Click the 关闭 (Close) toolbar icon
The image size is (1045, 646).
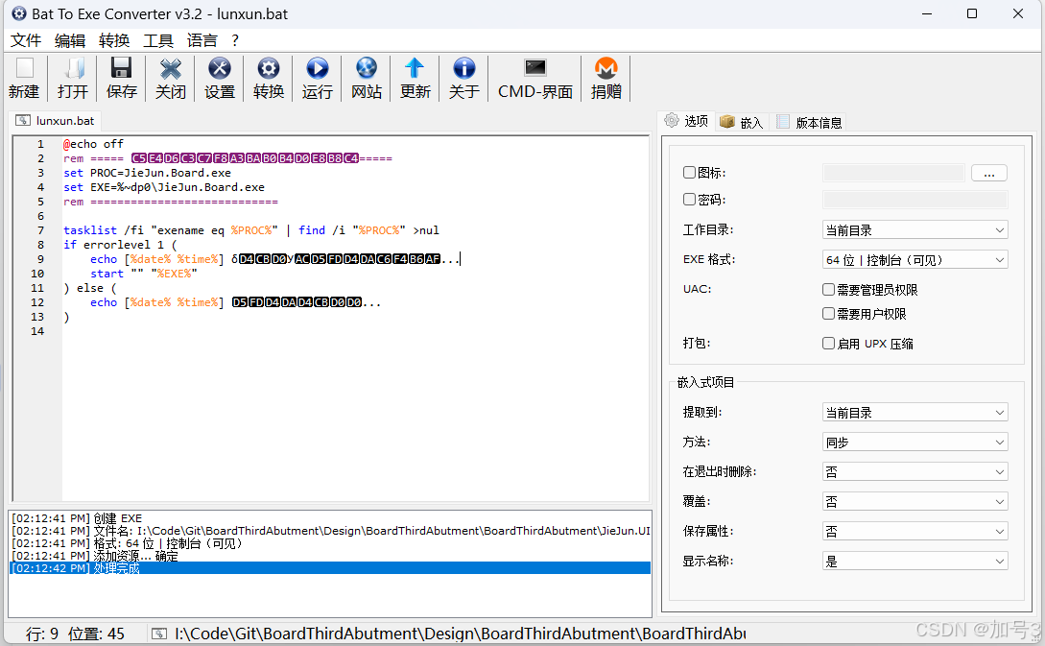coord(171,68)
